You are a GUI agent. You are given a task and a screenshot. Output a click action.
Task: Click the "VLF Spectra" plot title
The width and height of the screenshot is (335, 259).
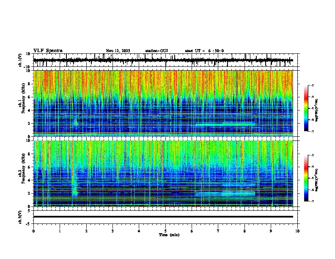tap(48, 51)
